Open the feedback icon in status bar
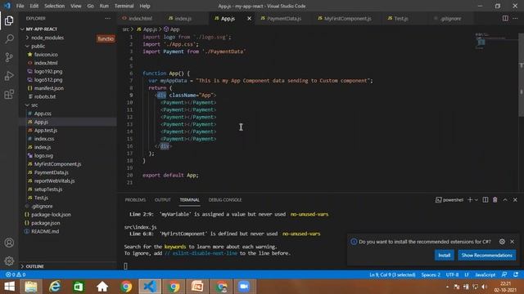 (504, 274)
